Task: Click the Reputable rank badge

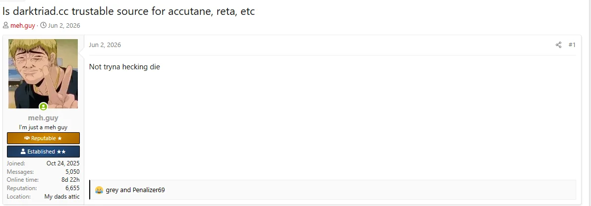Action: 43,138
